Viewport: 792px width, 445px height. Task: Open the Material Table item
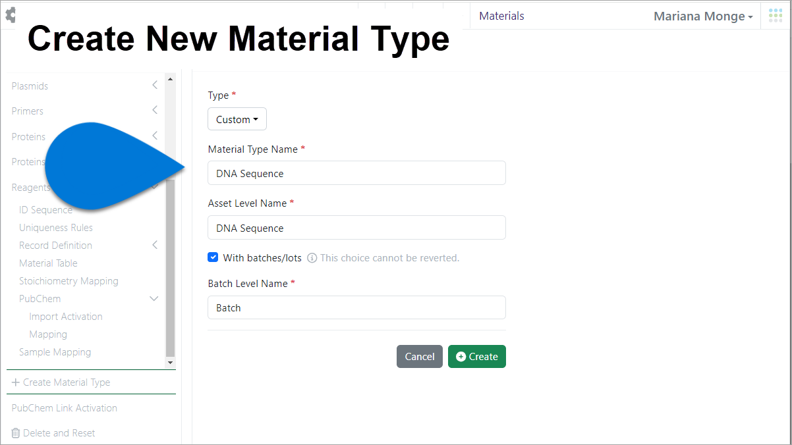pos(48,263)
